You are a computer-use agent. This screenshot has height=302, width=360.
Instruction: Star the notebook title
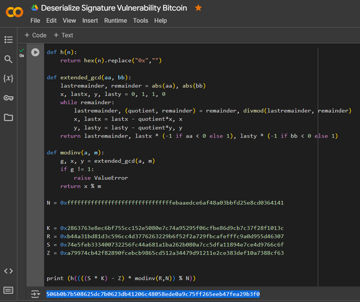click(x=199, y=8)
